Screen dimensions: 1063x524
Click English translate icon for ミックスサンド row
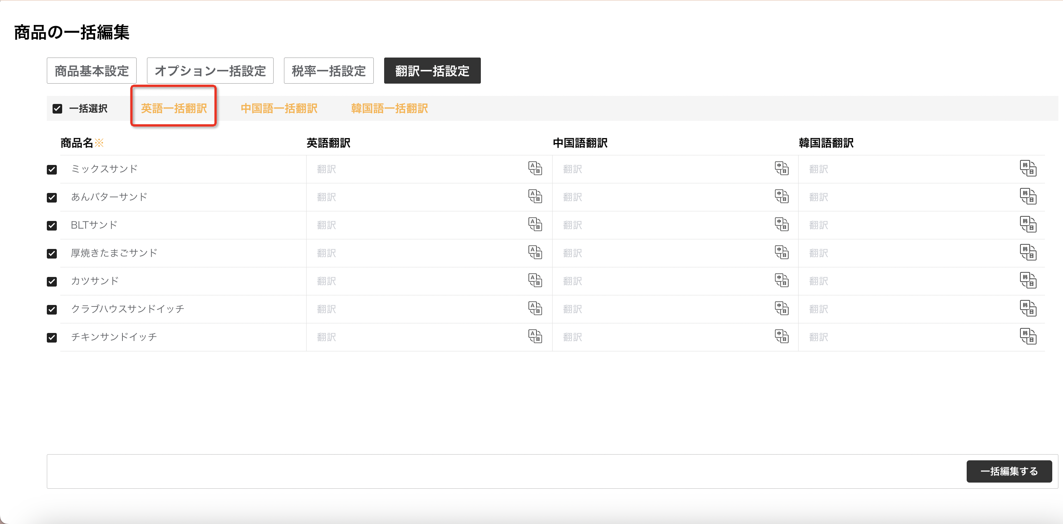coord(535,168)
